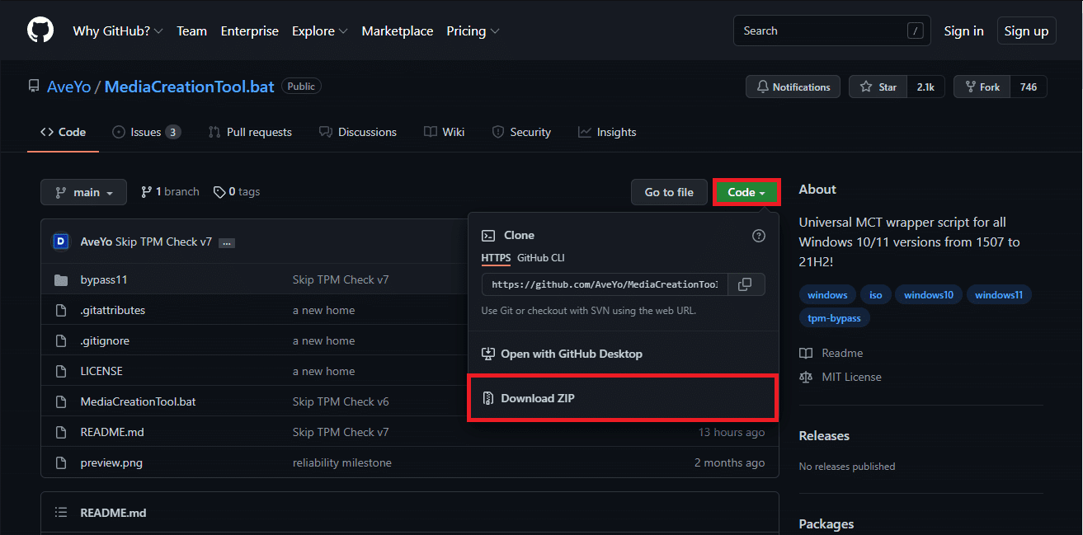Click the MIT License scale icon
Image resolution: width=1083 pixels, height=535 pixels.
pyautogui.click(x=806, y=377)
